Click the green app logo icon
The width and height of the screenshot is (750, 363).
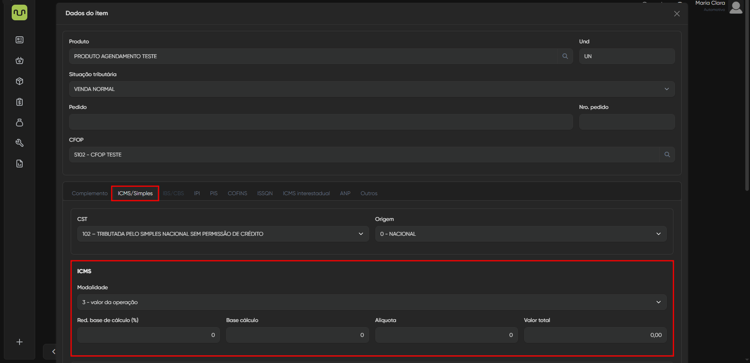[x=20, y=12]
